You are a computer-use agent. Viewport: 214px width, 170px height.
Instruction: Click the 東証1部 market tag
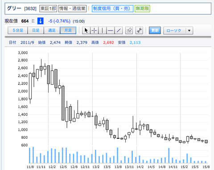[48, 8]
